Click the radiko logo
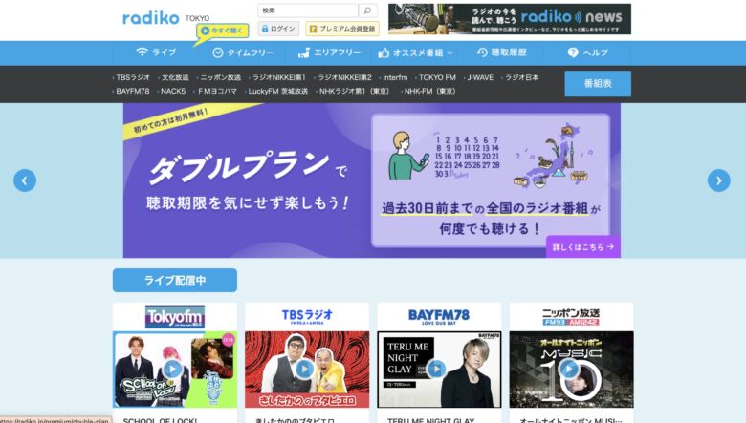Viewport: 746px width, 423px height. click(x=150, y=18)
